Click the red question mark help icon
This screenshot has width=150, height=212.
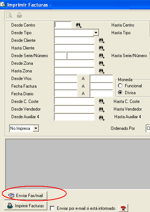pos(123,208)
